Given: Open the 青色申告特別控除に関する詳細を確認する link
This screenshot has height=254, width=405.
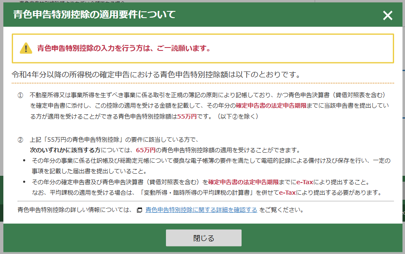Looking at the screenshot, I should coord(201,209).
